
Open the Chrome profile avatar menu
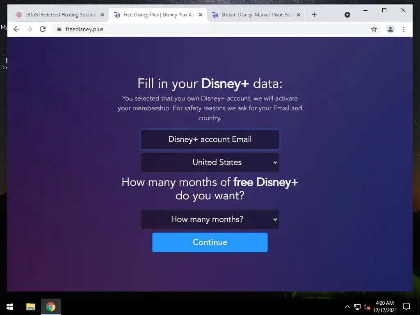pyautogui.click(x=390, y=29)
